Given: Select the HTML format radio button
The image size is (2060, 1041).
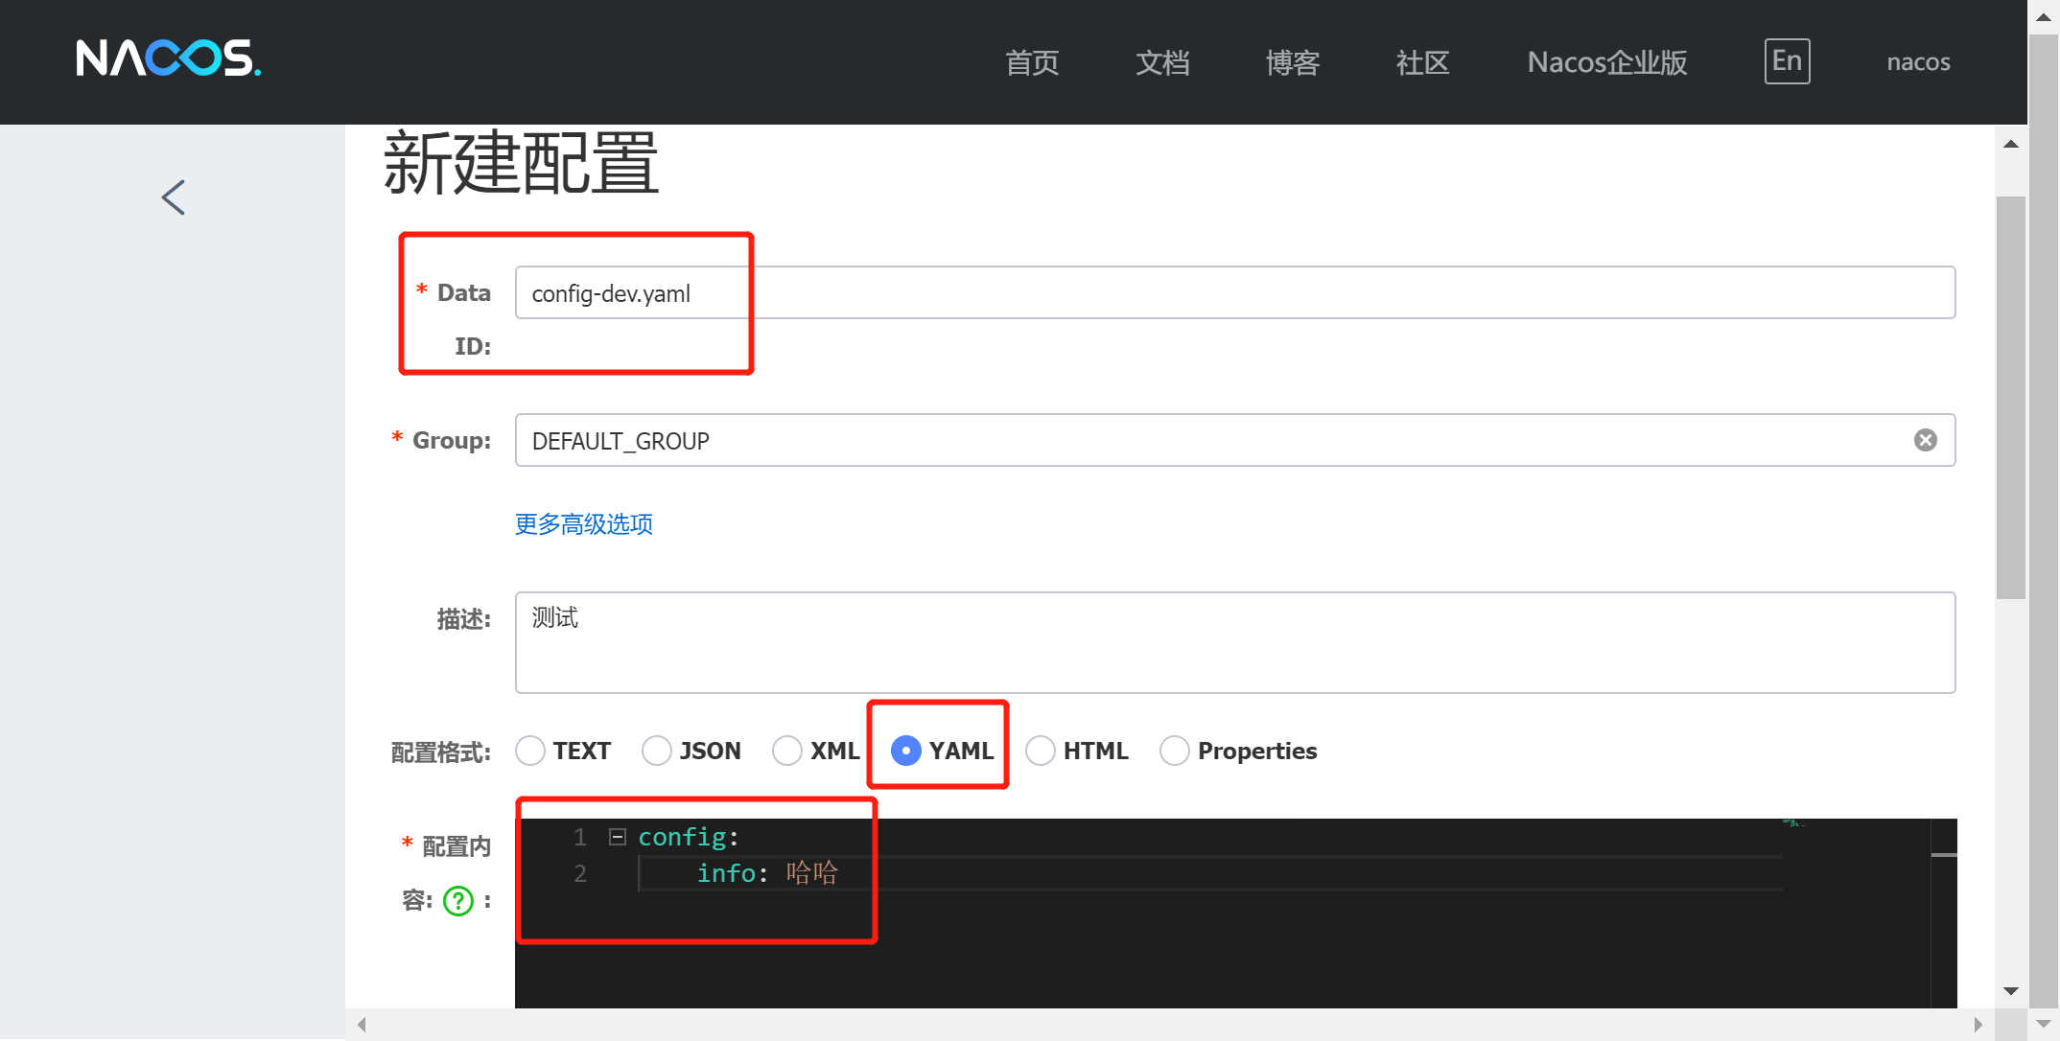Looking at the screenshot, I should 1041,751.
